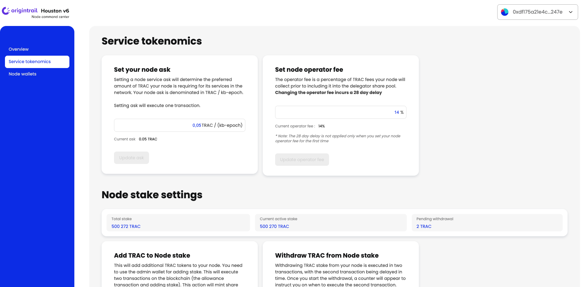Click the Node command center subtitle
The width and height of the screenshot is (584, 287).
[x=50, y=17]
